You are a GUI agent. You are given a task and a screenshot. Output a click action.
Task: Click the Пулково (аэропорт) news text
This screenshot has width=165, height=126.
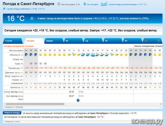click(119, 113)
